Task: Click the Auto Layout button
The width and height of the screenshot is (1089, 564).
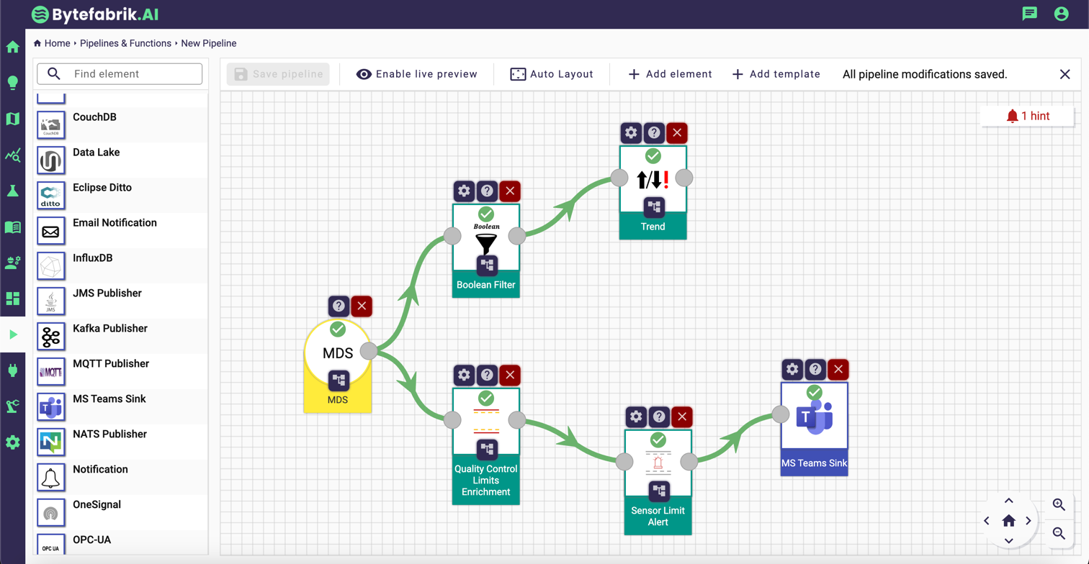Action: click(552, 74)
